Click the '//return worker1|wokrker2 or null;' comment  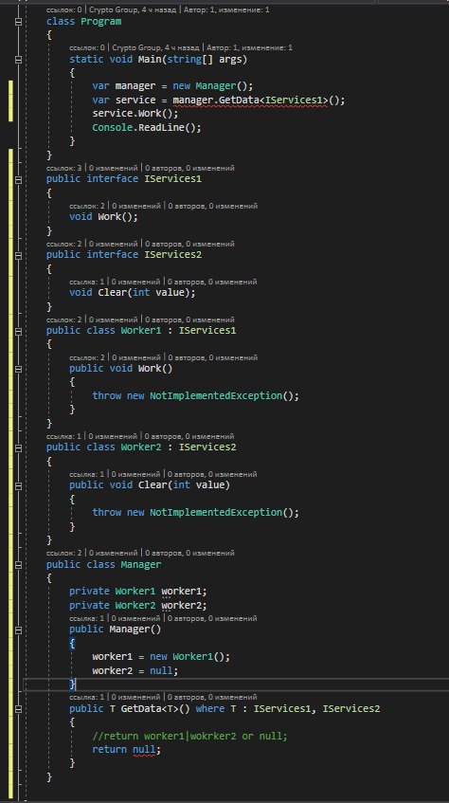[190, 736]
